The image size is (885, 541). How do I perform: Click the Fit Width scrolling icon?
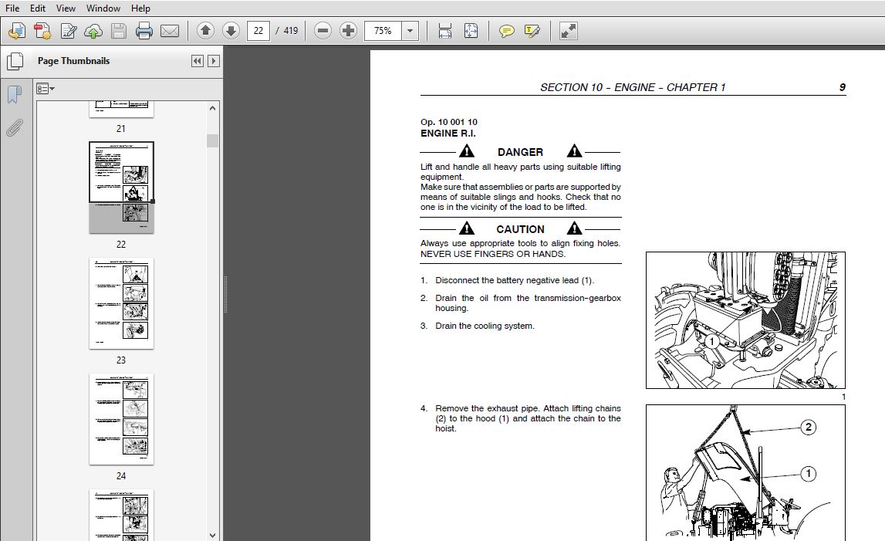coord(445,31)
